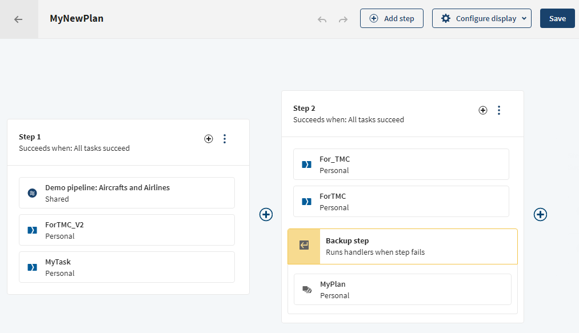Select the MyTask personal task
579x333 pixels.
tap(127, 267)
